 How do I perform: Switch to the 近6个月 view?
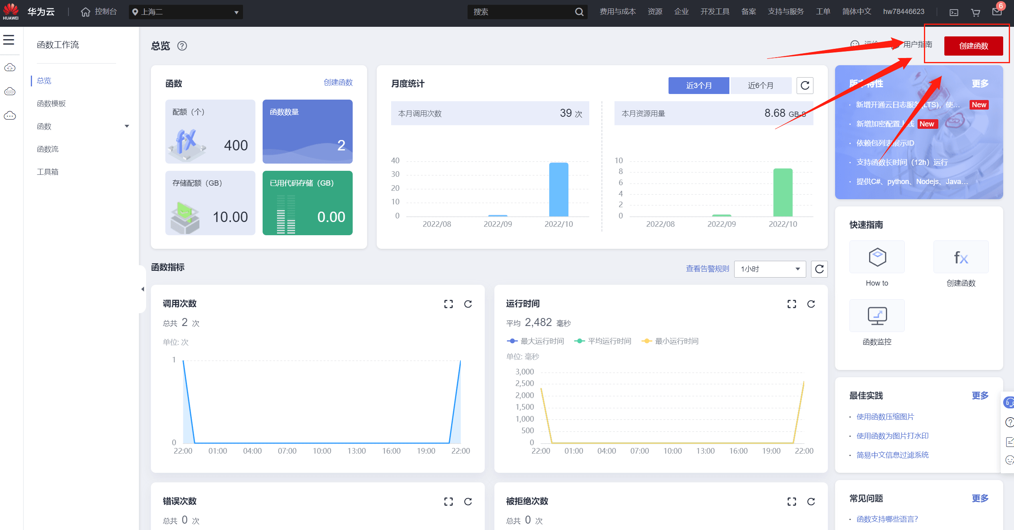tap(761, 86)
